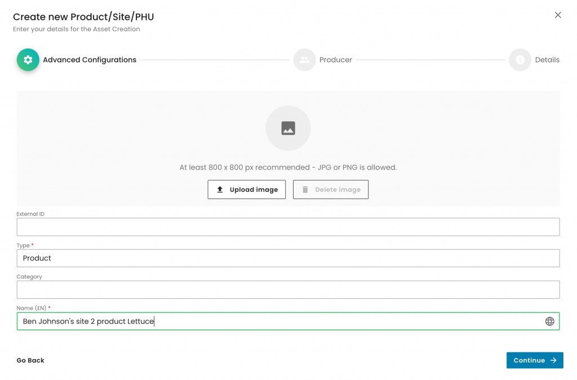Image resolution: width=577 pixels, height=380 pixels.
Task: Expand the empty Category dropdown
Action: coord(288,290)
